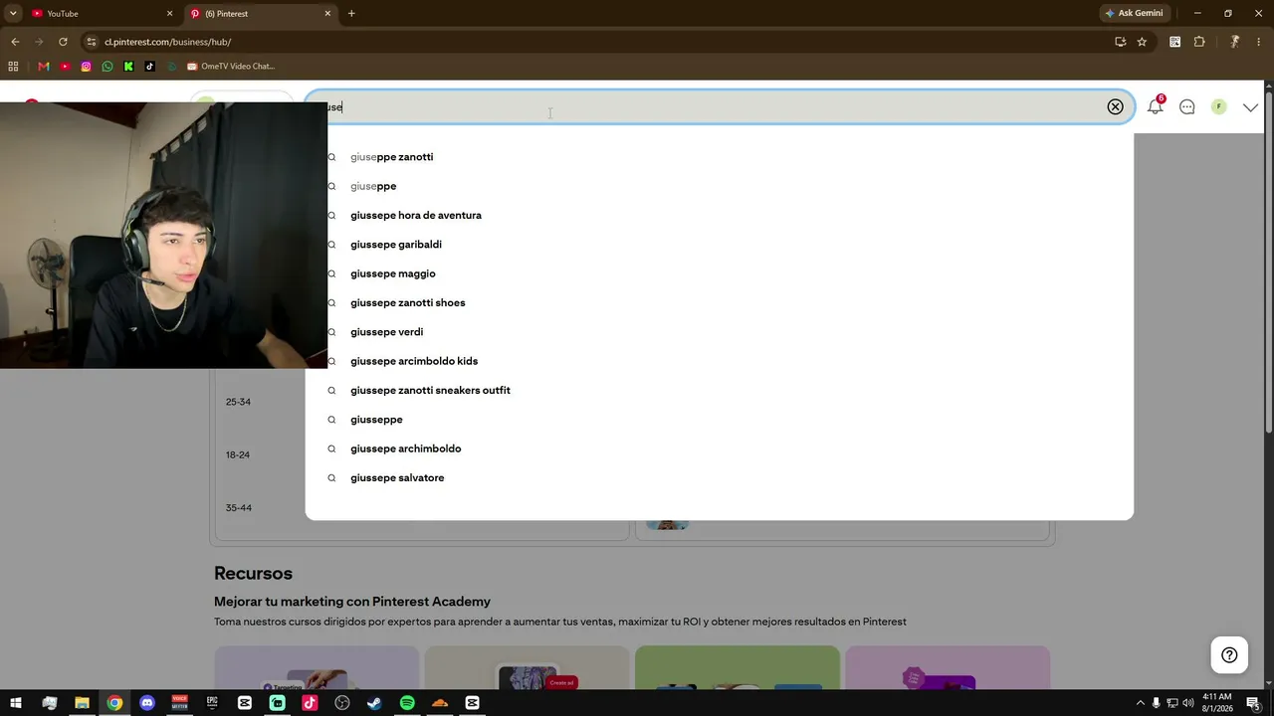Viewport: 1274px width, 716px height.
Task: Open the help question mark button
Action: [x=1229, y=654]
